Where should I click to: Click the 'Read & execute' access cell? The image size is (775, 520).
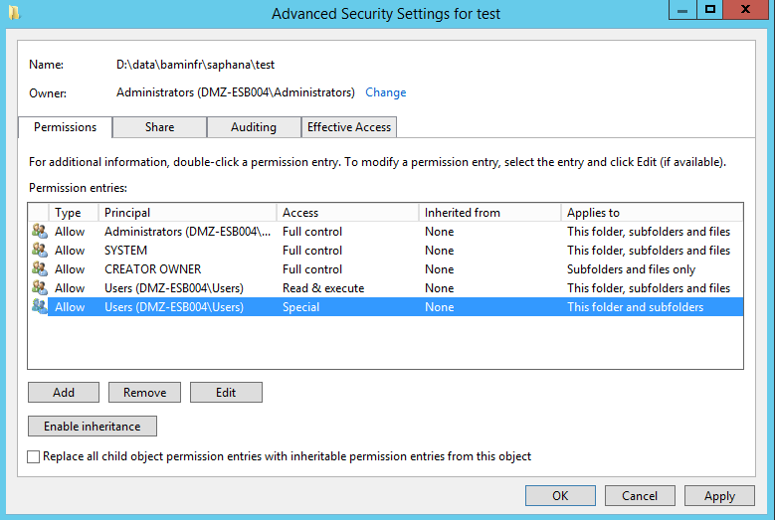click(x=323, y=288)
